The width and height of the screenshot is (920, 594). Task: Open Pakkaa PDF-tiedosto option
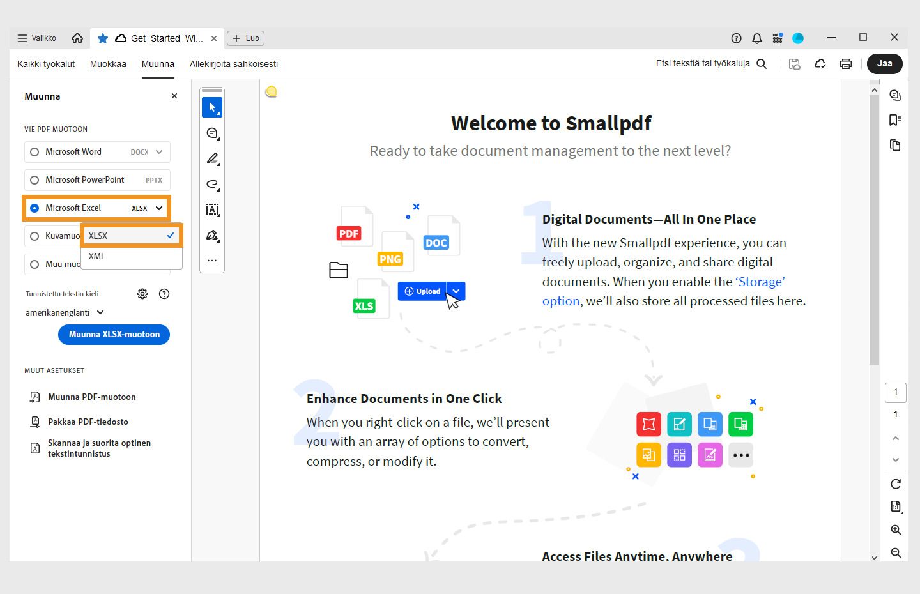(x=79, y=422)
